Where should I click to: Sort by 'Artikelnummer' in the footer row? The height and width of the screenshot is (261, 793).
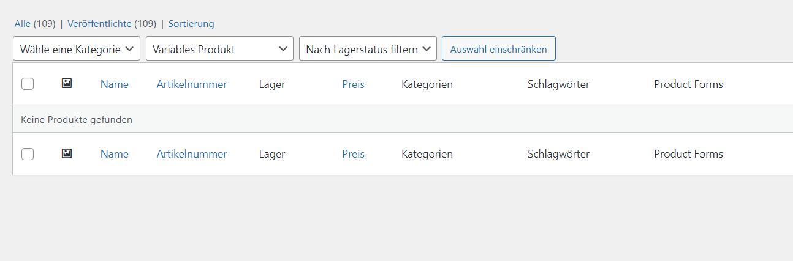tap(192, 154)
